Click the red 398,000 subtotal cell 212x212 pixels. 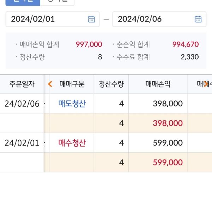click(167, 123)
